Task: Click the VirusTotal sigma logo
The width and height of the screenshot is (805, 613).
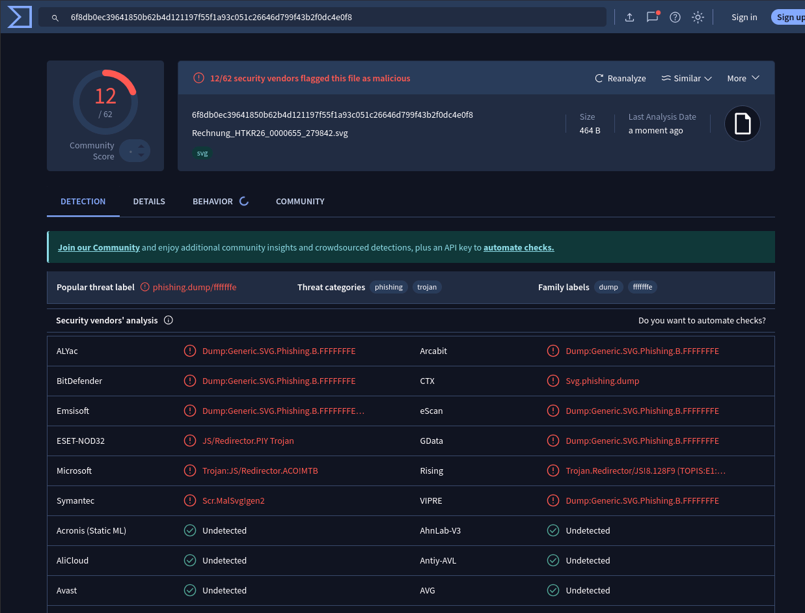Action: [20, 17]
